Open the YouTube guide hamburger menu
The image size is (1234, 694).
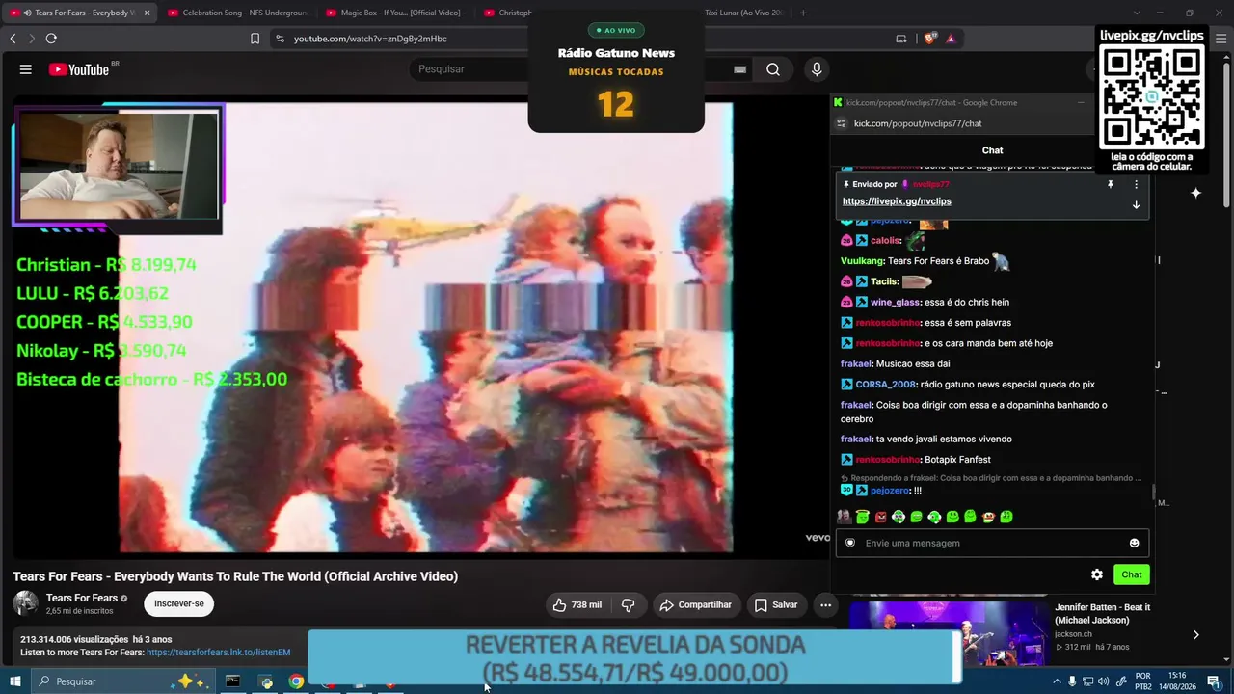pyautogui.click(x=26, y=69)
